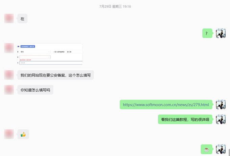Image resolution: width=230 pixels, height=156 pixels.
Task: Select message '看我们这篇教程，写的很详细'
Action: [185, 119]
